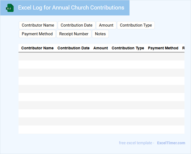
Task: Click the Notes tag button
Action: [x=100, y=34]
